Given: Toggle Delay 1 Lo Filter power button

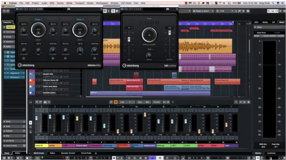Looking at the screenshot, I should (x=23, y=58).
